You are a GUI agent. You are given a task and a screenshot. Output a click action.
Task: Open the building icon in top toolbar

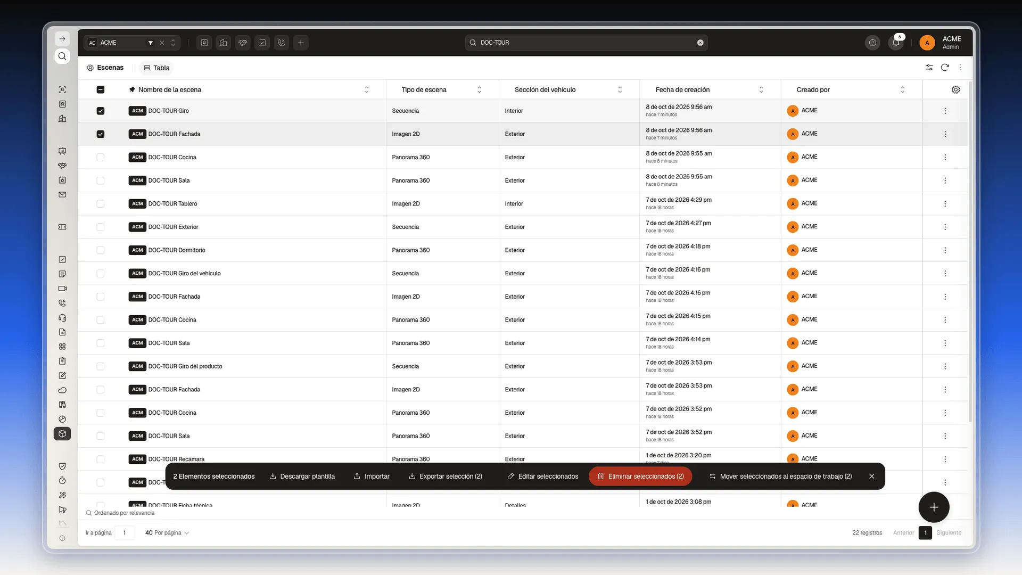click(x=224, y=43)
